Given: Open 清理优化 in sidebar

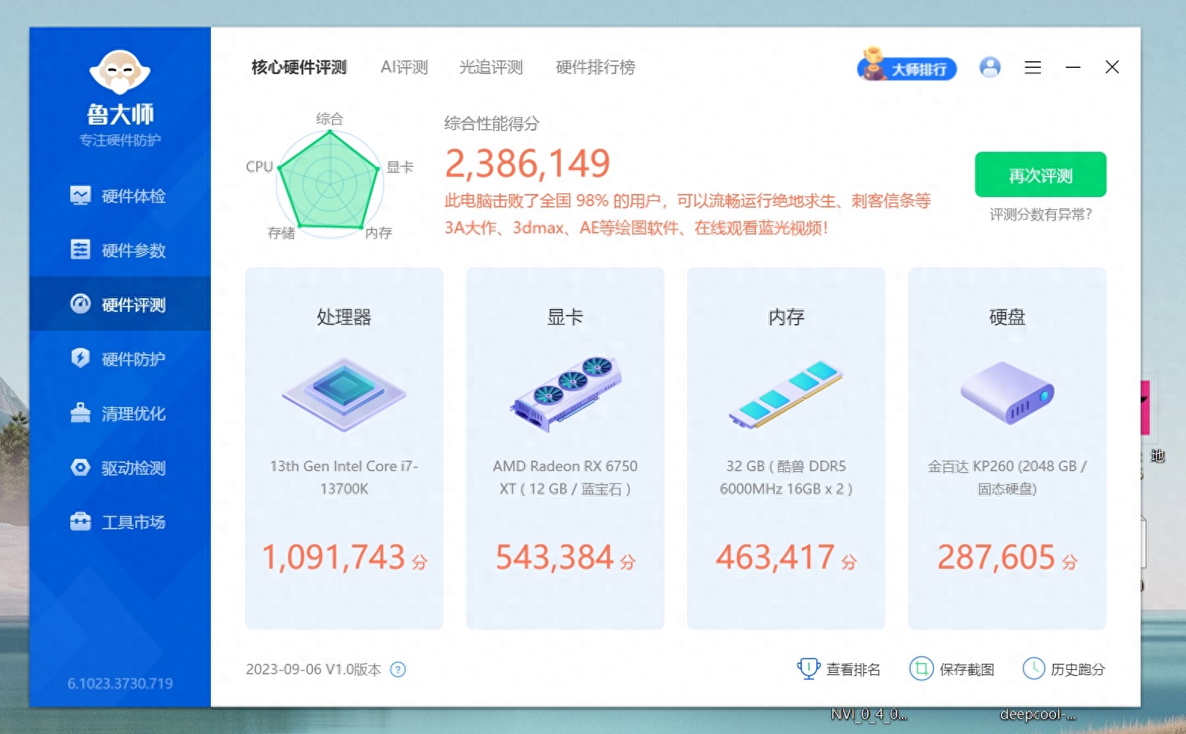Looking at the screenshot, I should pyautogui.click(x=120, y=413).
